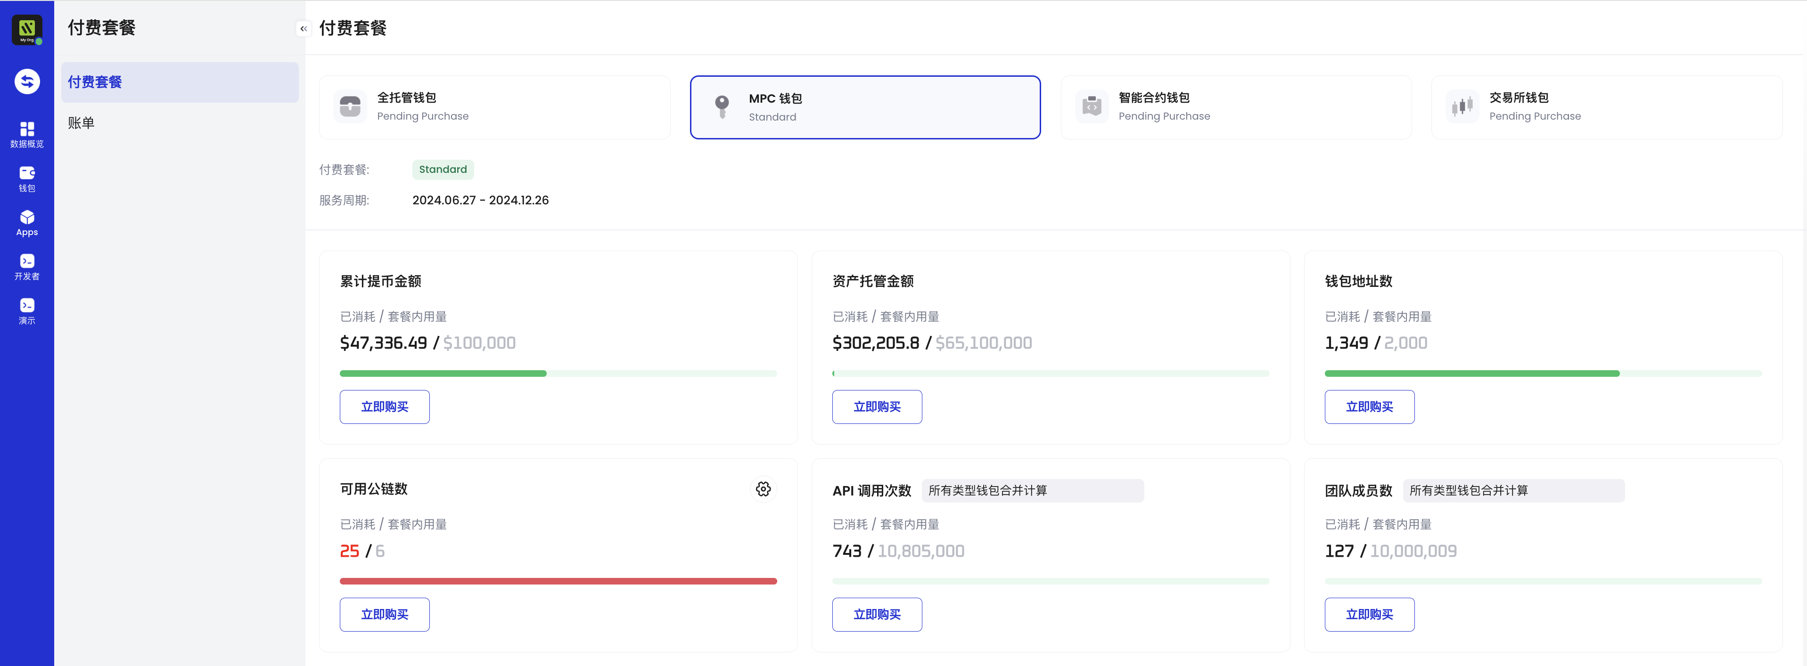Open the 数据概览 dashboard icon
The width and height of the screenshot is (1807, 666).
point(27,134)
